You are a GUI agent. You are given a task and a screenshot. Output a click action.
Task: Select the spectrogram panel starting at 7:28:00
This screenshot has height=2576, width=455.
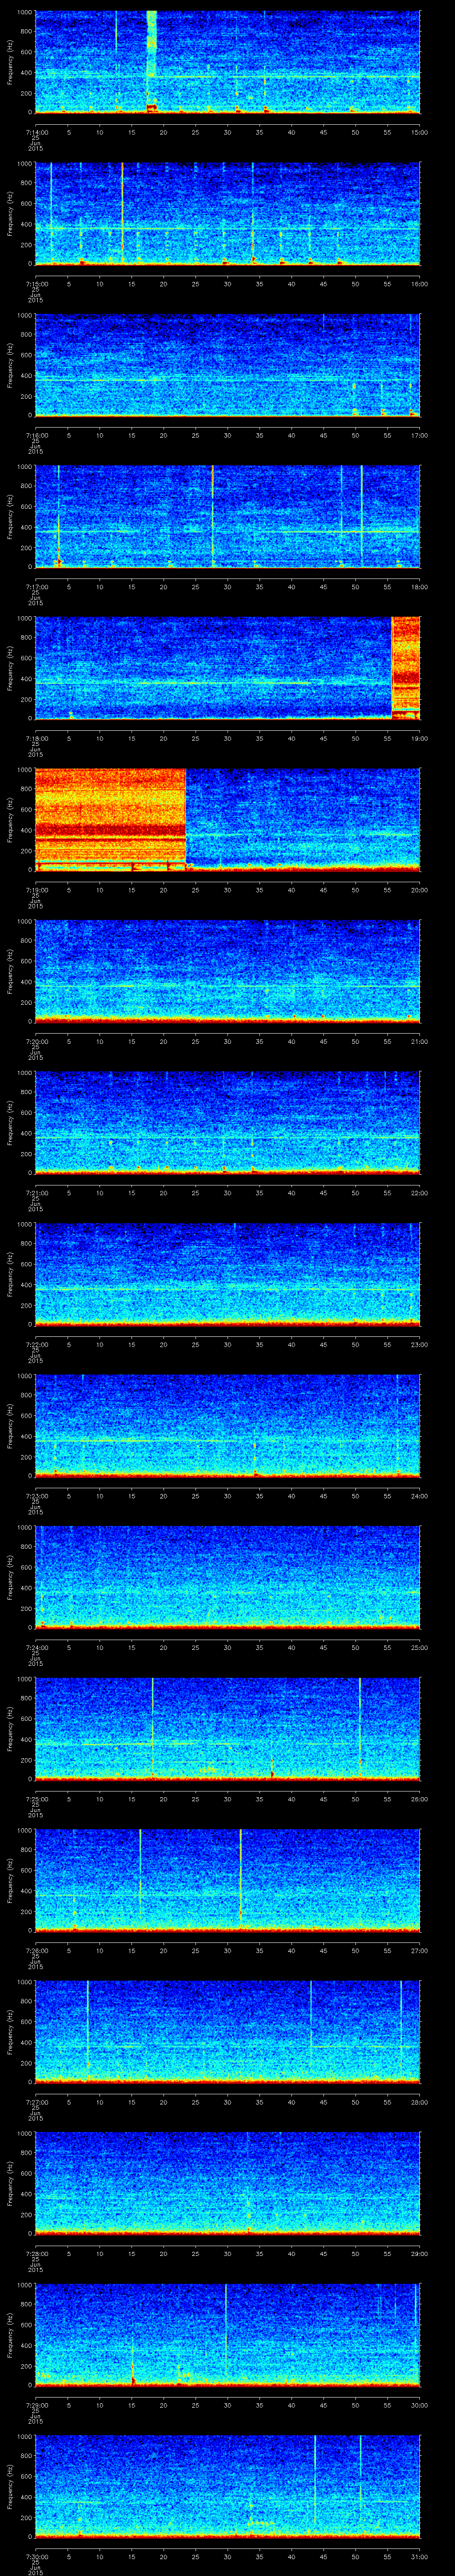coord(227,2183)
